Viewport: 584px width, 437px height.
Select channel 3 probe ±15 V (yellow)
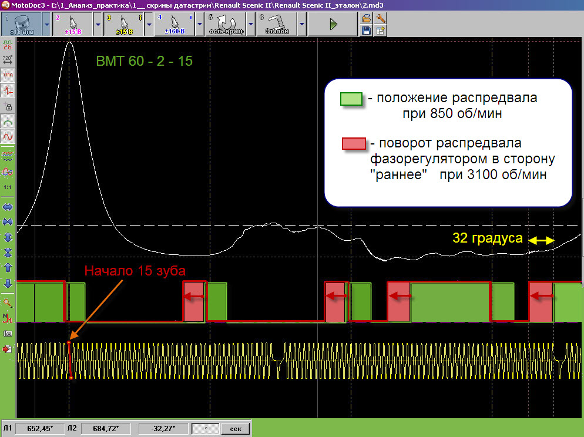pyautogui.click(x=123, y=24)
